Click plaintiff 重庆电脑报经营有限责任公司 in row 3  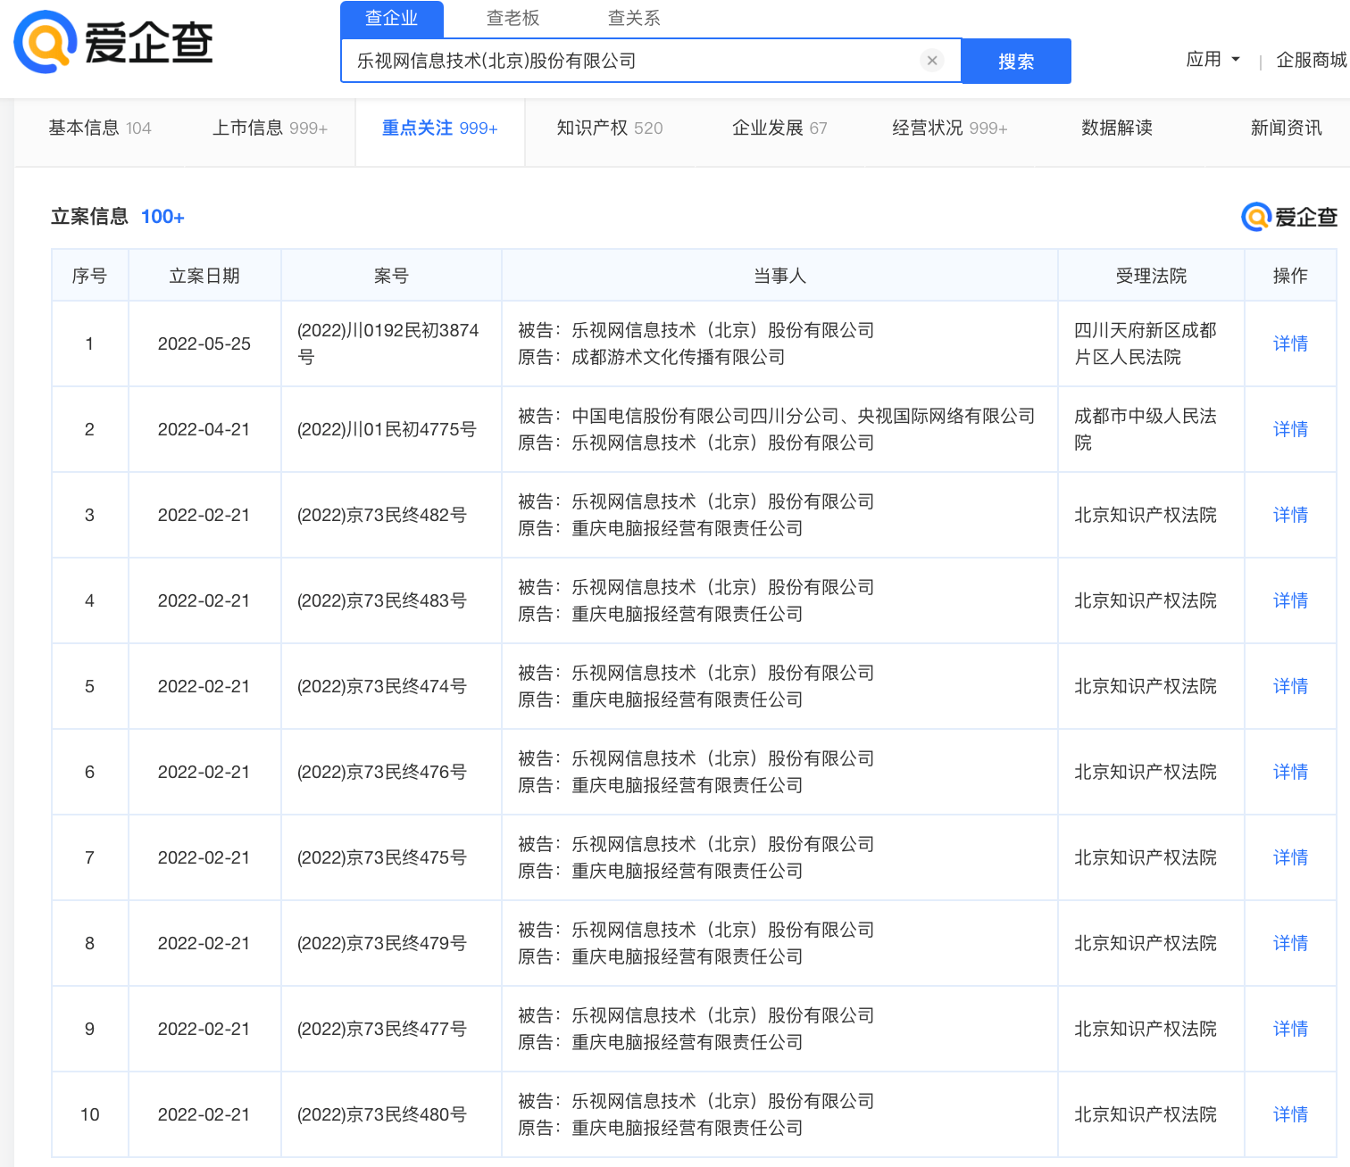click(687, 529)
